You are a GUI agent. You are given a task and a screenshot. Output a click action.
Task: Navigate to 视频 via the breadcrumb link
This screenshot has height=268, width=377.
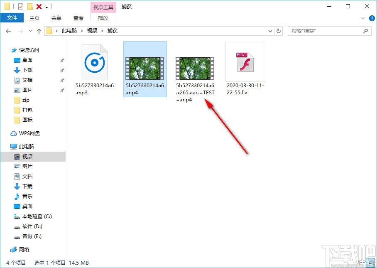click(92, 30)
